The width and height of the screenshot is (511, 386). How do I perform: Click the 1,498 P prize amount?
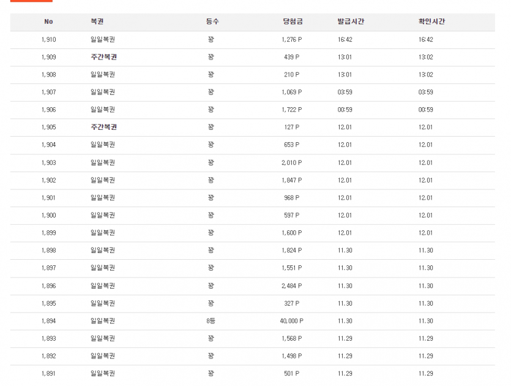pyautogui.click(x=292, y=356)
